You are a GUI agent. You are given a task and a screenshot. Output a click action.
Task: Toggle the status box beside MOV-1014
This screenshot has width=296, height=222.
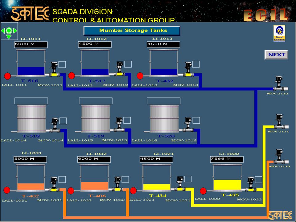pos(63,121)
